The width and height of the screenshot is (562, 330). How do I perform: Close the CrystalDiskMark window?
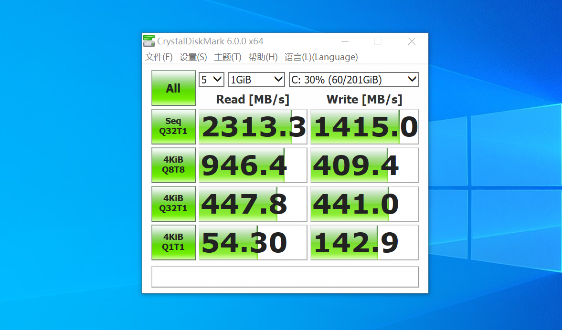tap(412, 41)
